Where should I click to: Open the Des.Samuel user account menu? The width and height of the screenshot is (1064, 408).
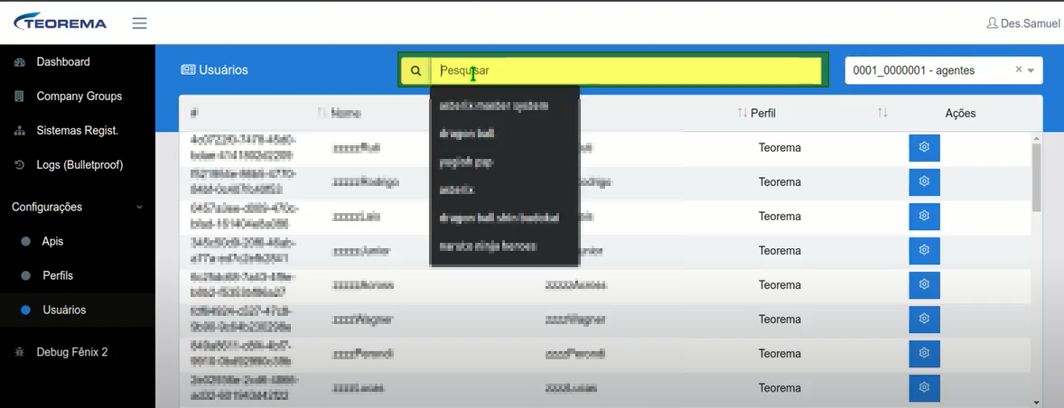pyautogui.click(x=1022, y=23)
